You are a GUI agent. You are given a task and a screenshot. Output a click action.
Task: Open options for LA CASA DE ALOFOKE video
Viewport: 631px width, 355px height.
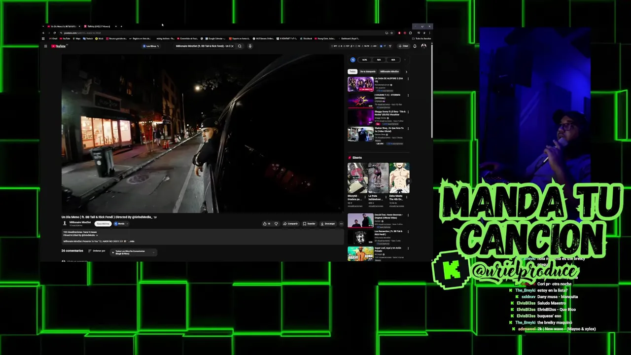408,79
